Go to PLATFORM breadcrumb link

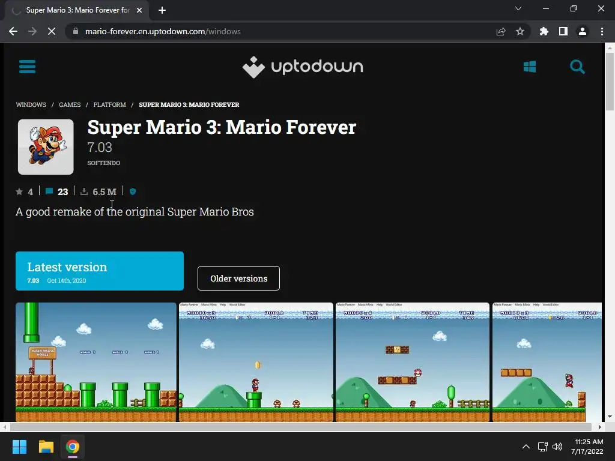[110, 104]
